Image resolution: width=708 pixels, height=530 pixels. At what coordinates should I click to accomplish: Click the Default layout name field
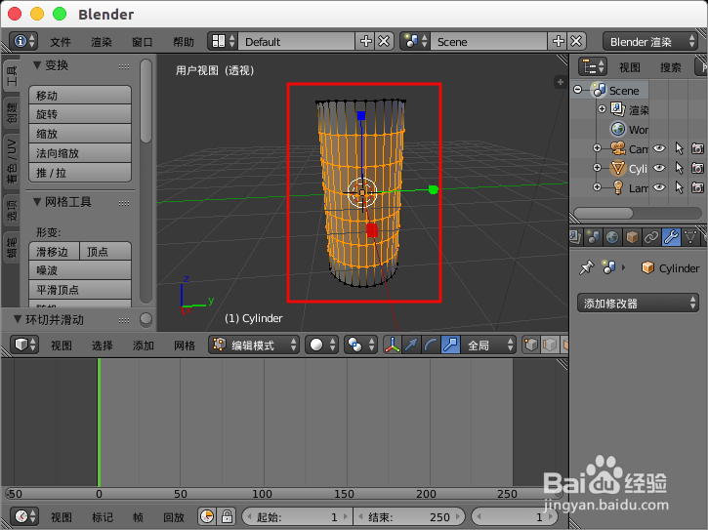[296, 42]
